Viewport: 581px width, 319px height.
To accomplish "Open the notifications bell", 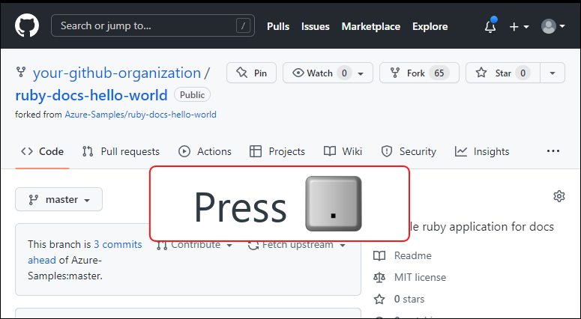I will point(490,27).
